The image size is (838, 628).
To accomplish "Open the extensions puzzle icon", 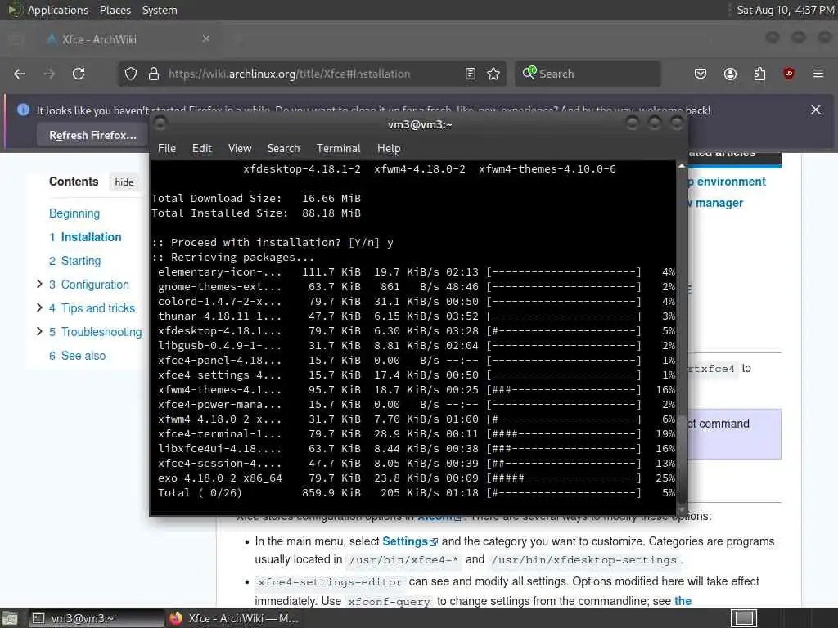I will pos(759,74).
